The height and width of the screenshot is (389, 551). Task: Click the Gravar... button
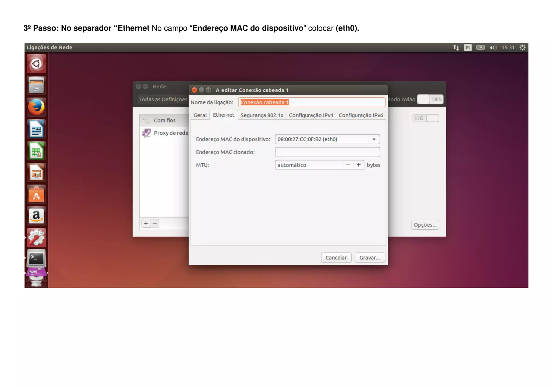(x=369, y=258)
